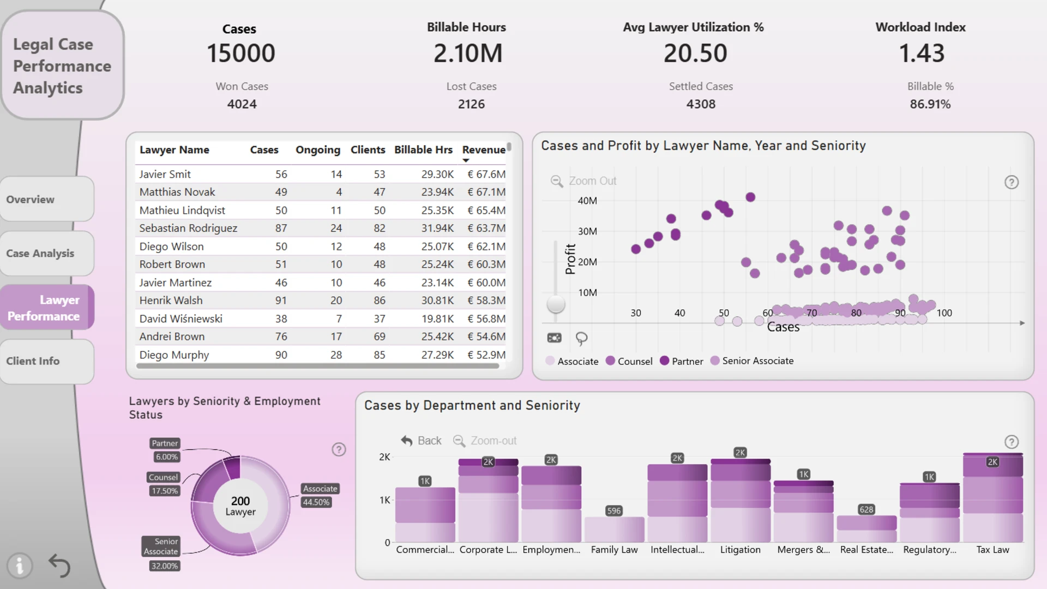This screenshot has width=1047, height=589.
Task: Click the Lost Cases 2126 figure
Action: (471, 104)
